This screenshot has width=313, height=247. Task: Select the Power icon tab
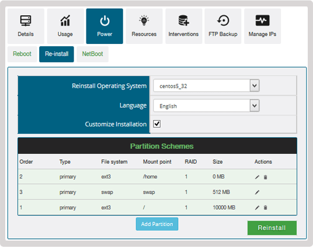pos(105,26)
